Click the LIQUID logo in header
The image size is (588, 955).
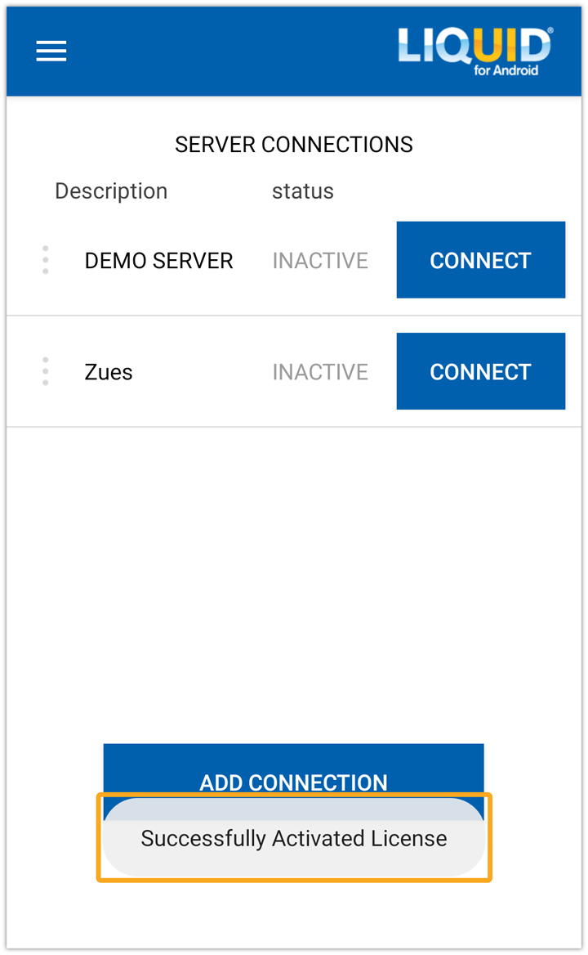[x=474, y=47]
